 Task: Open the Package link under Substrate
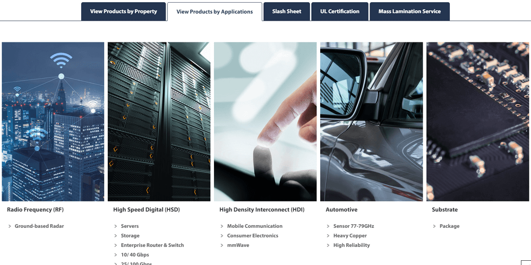click(x=449, y=226)
